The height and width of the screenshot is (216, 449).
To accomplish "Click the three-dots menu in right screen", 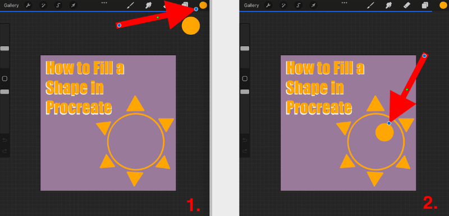I will [344, 3].
